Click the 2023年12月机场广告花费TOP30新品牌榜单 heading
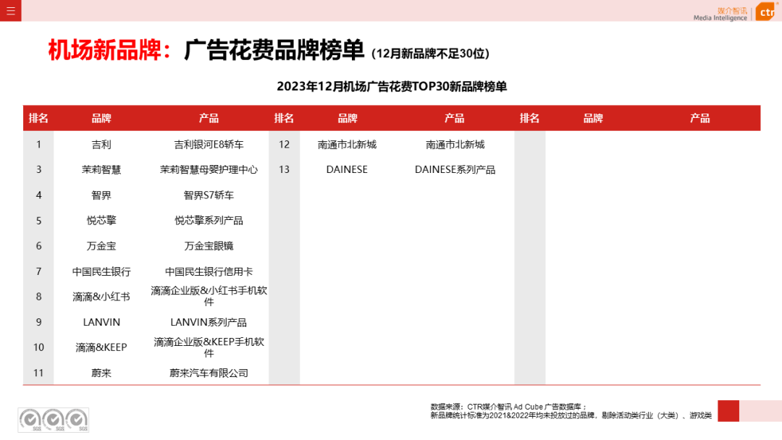This screenshot has height=440, width=782. 391,85
